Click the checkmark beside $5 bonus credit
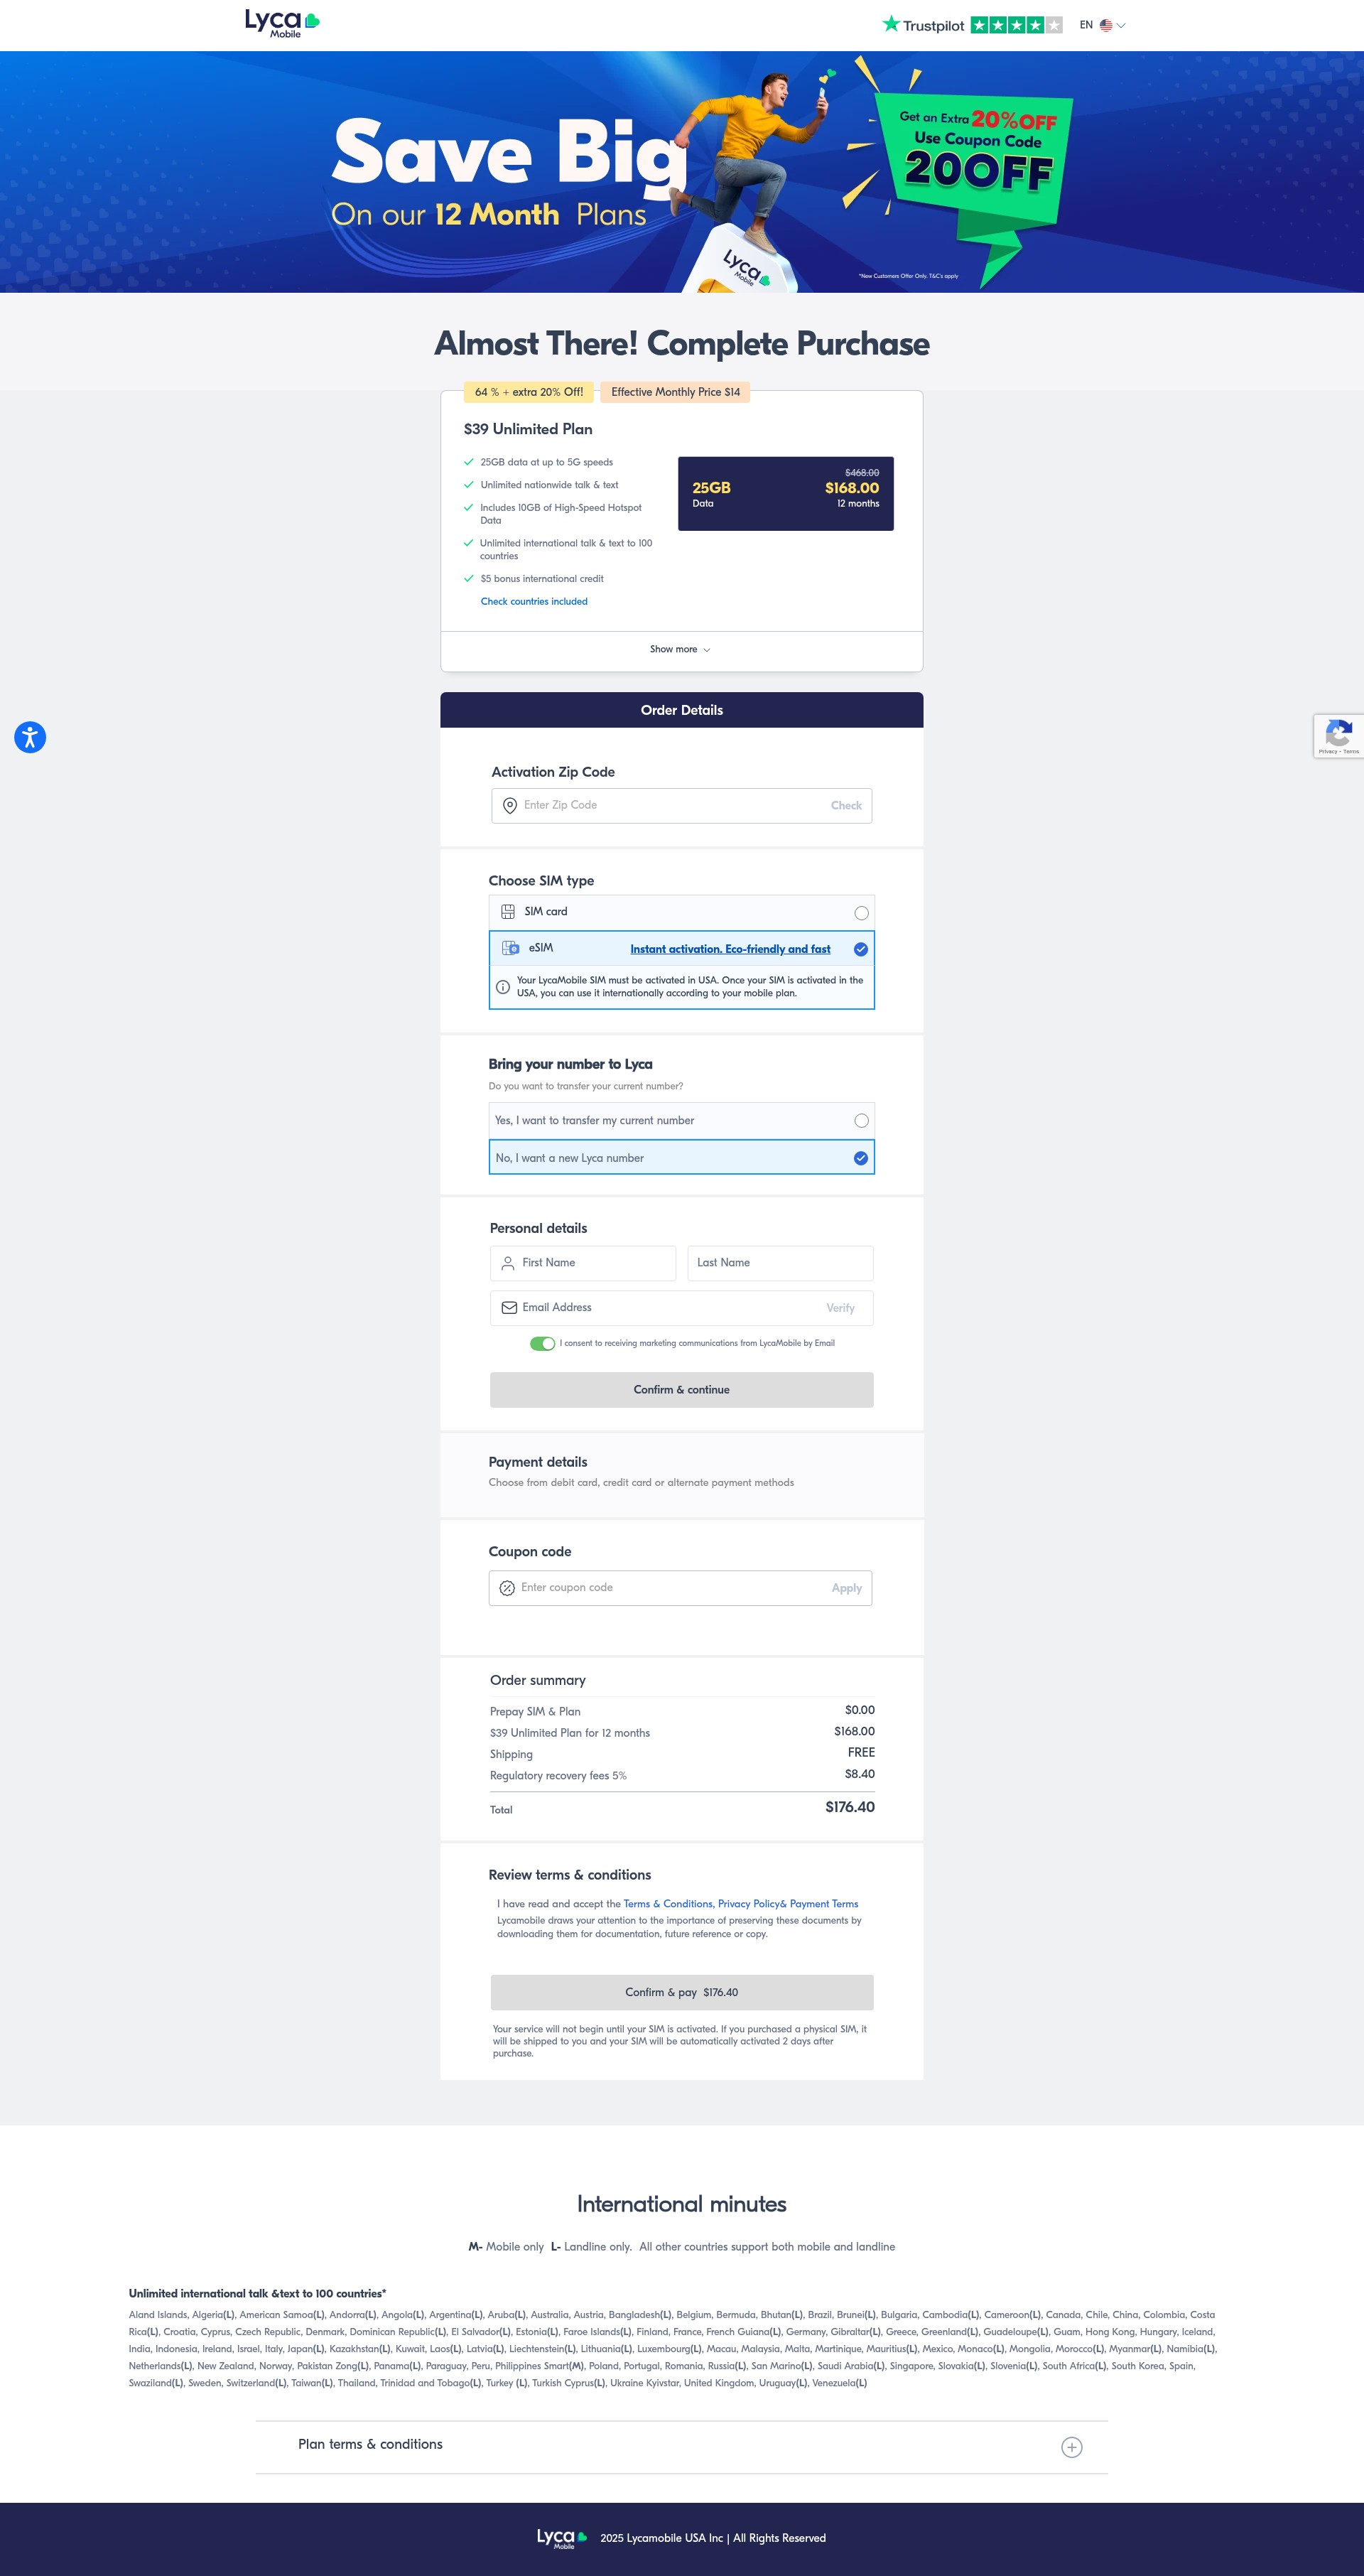Viewport: 1364px width, 2576px height. tap(468, 579)
